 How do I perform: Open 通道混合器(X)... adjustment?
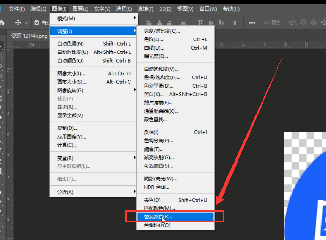pyautogui.click(x=176, y=111)
